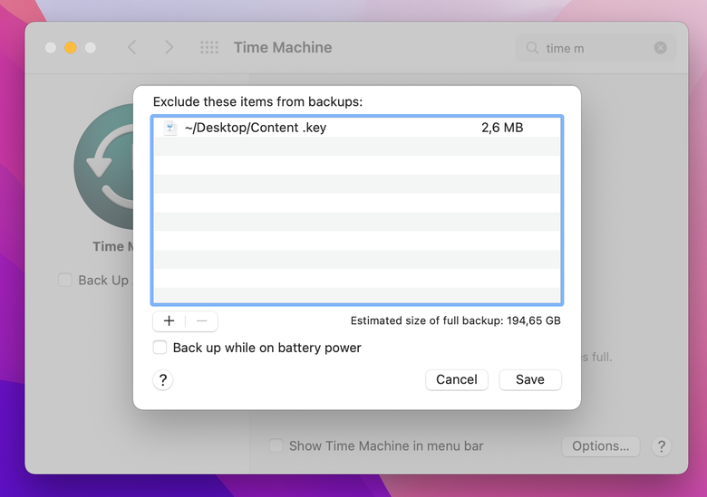Toggle the Back Up Automatically checkbox

coord(65,280)
